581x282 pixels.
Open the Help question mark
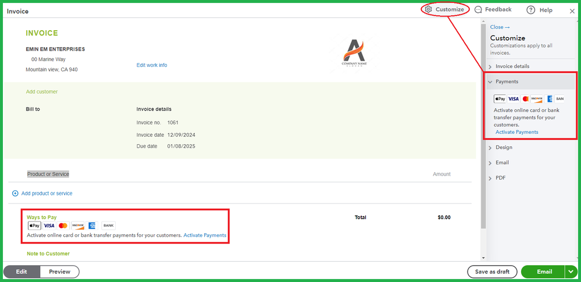coord(540,10)
